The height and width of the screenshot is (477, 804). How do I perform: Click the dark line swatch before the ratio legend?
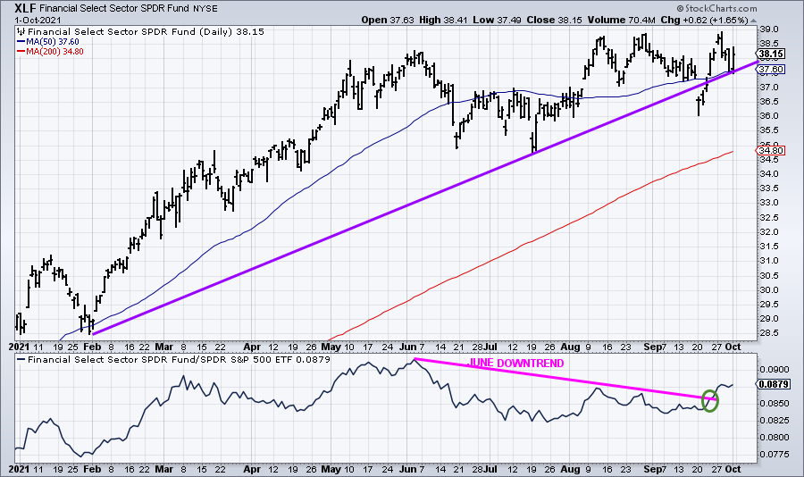point(21,360)
